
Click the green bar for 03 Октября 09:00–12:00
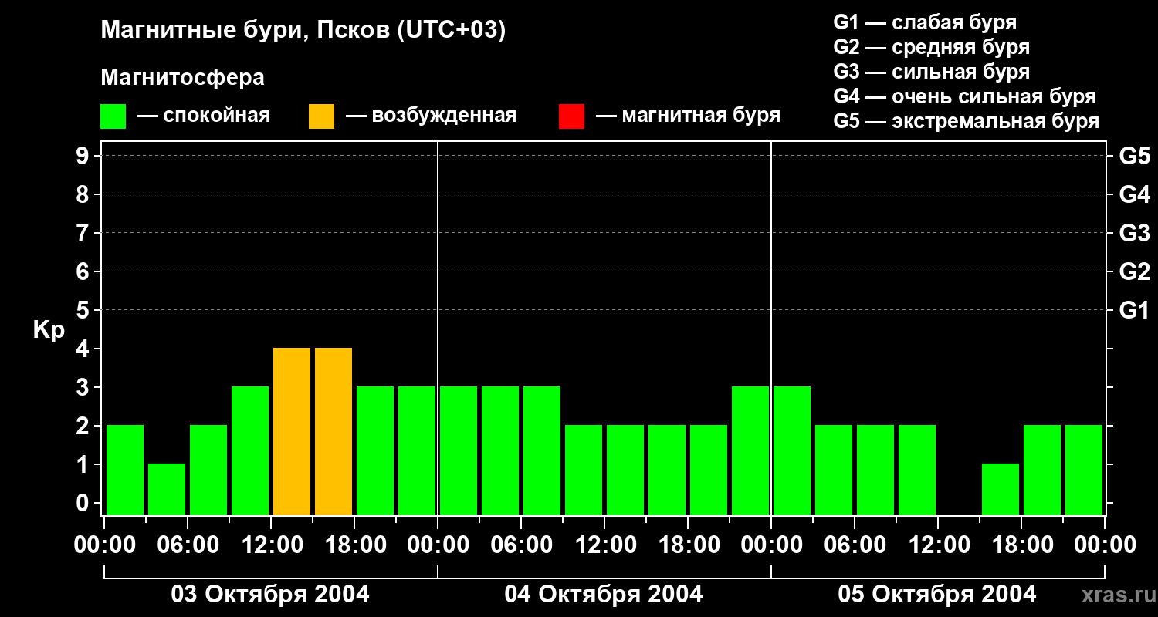[250, 450]
